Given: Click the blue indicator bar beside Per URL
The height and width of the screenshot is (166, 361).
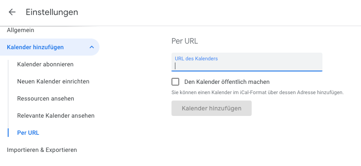Looking at the screenshot, I should pos(8,133).
